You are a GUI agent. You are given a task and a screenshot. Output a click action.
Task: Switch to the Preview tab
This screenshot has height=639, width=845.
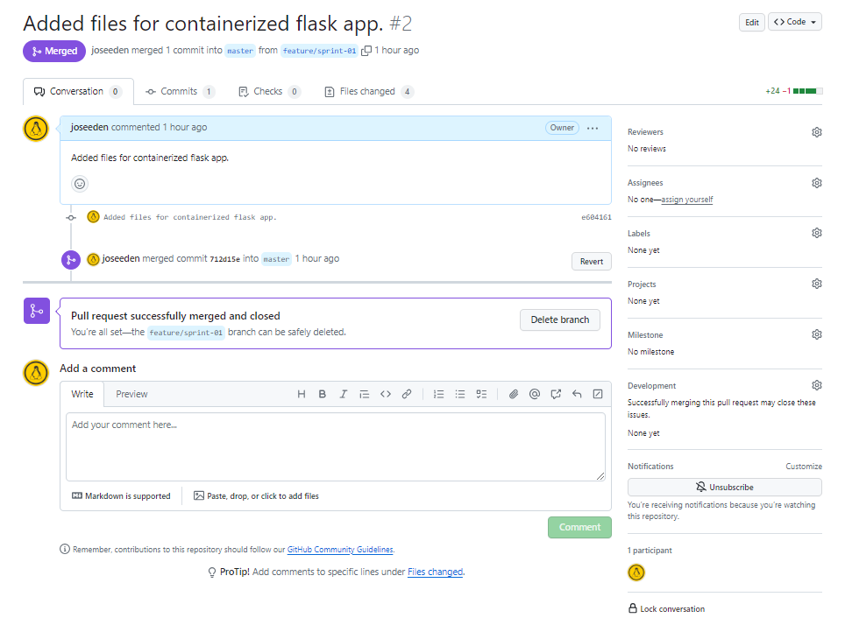pyautogui.click(x=131, y=394)
